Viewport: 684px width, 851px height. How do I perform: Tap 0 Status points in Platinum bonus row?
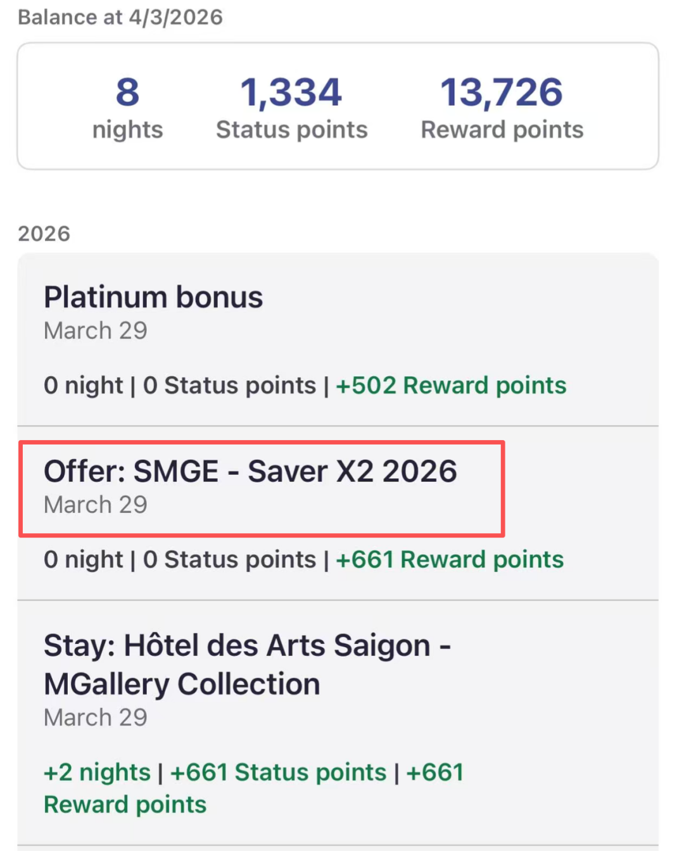[229, 385]
